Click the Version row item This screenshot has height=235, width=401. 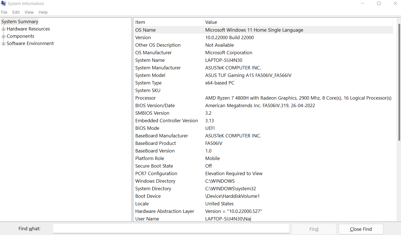coord(143,37)
